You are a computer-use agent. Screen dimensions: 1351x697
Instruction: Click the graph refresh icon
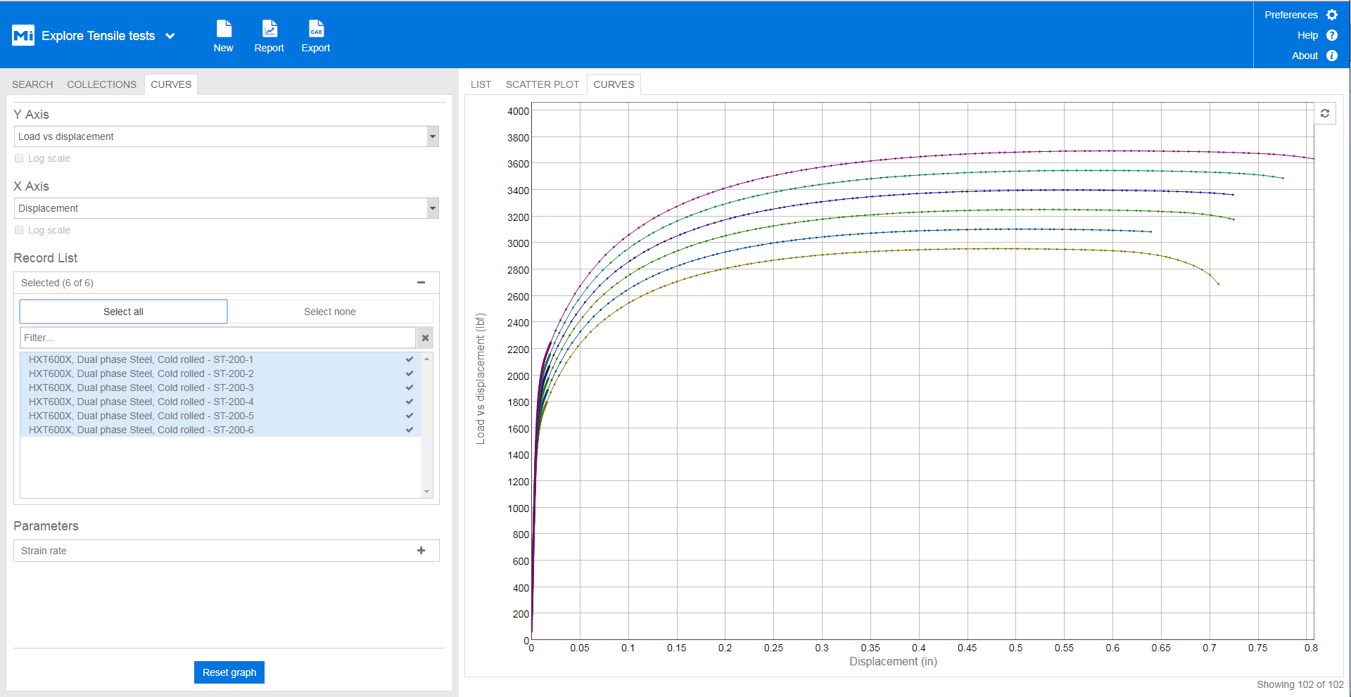coord(1325,113)
